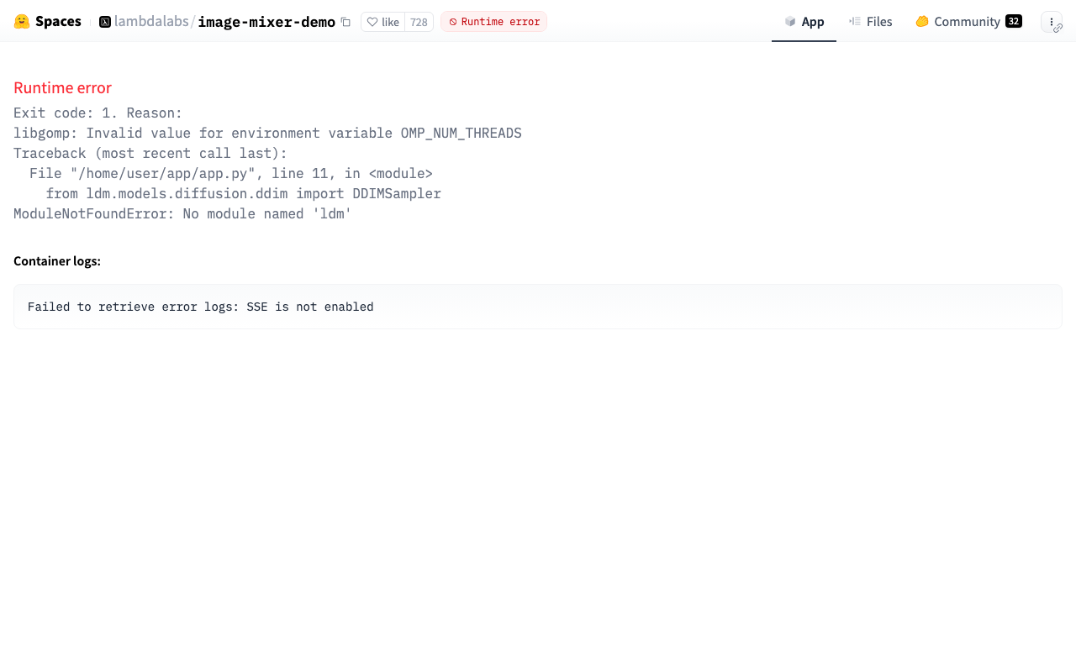Viewport: 1076px width, 672px height.
Task: Open the three-dot options menu
Action: click(x=1050, y=21)
